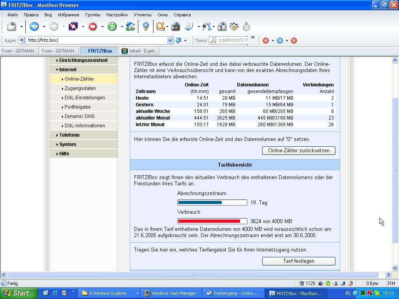Click the grayed Forward arrow icon

coord(54,26)
